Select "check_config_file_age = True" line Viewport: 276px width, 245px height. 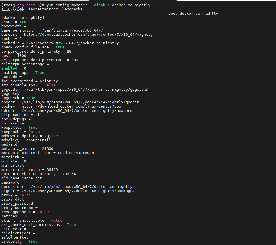(x=33, y=47)
